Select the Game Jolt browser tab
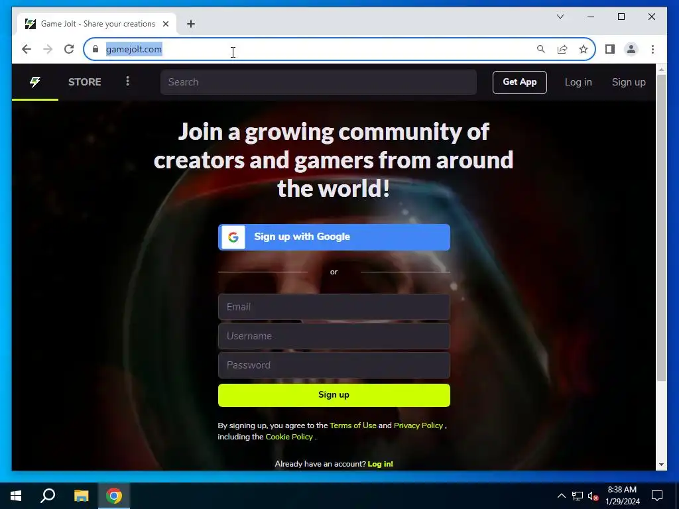The image size is (679, 509). tap(97, 24)
